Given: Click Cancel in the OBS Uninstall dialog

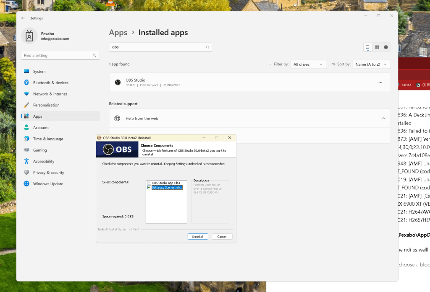Looking at the screenshot, I should click(222, 236).
